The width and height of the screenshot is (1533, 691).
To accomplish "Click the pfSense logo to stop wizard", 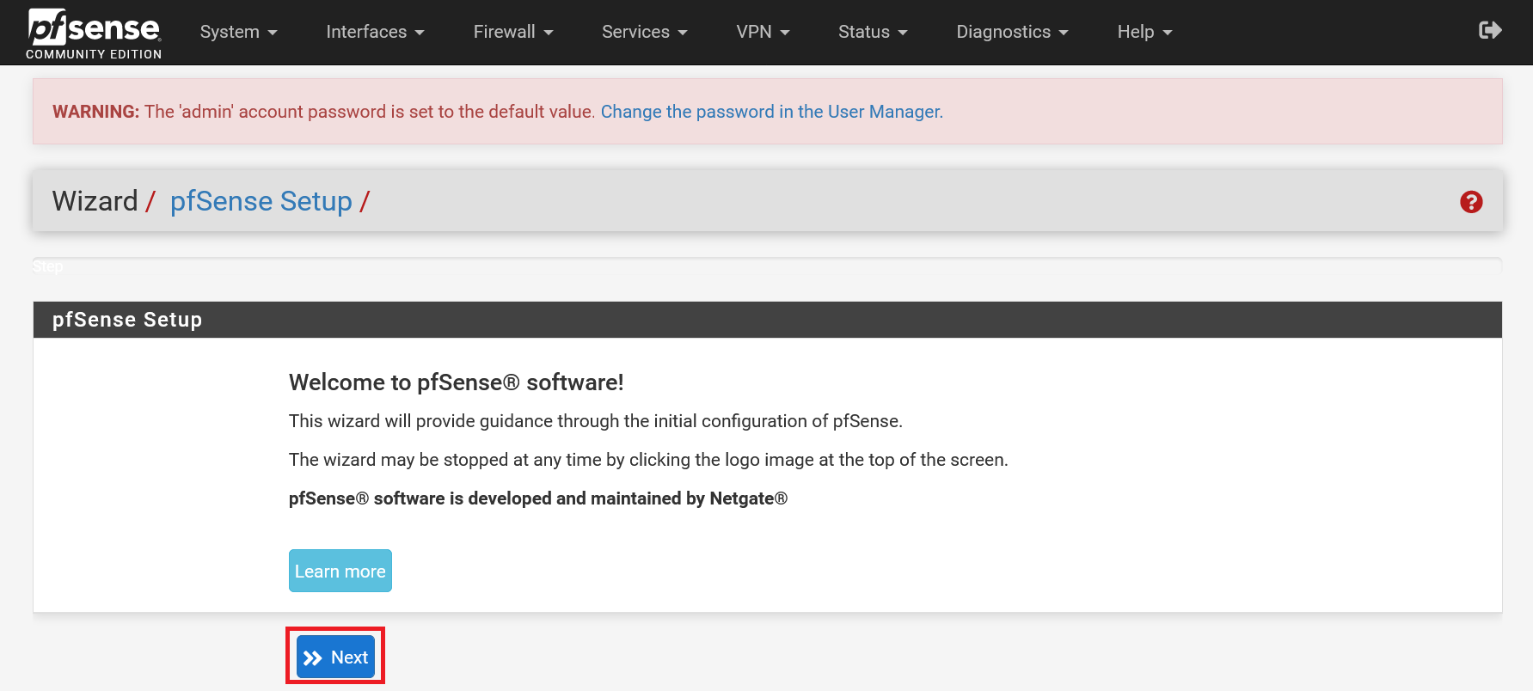I will tap(94, 34).
